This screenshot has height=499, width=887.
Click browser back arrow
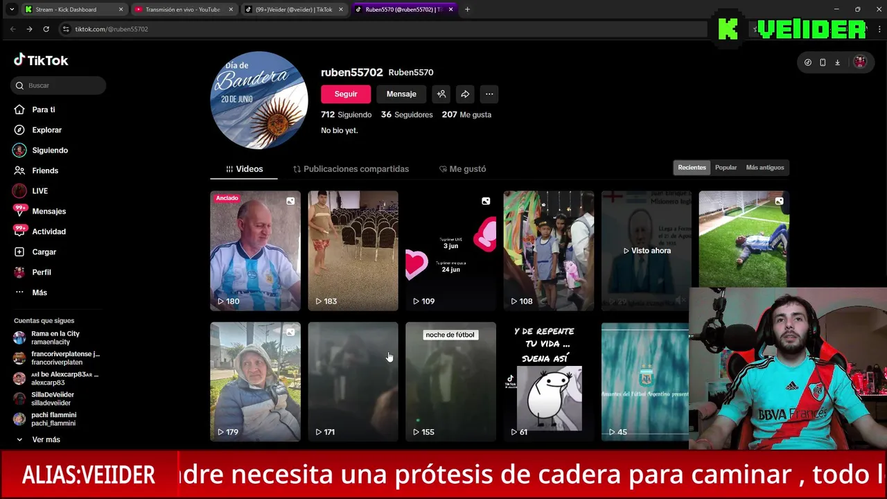click(12, 29)
